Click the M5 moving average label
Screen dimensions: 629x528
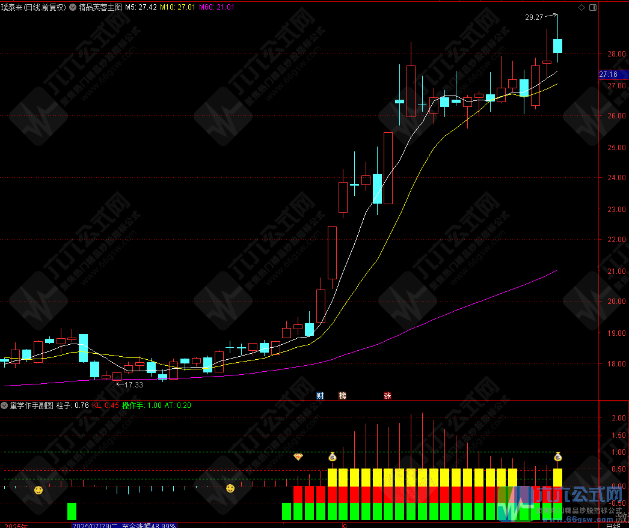(141, 7)
